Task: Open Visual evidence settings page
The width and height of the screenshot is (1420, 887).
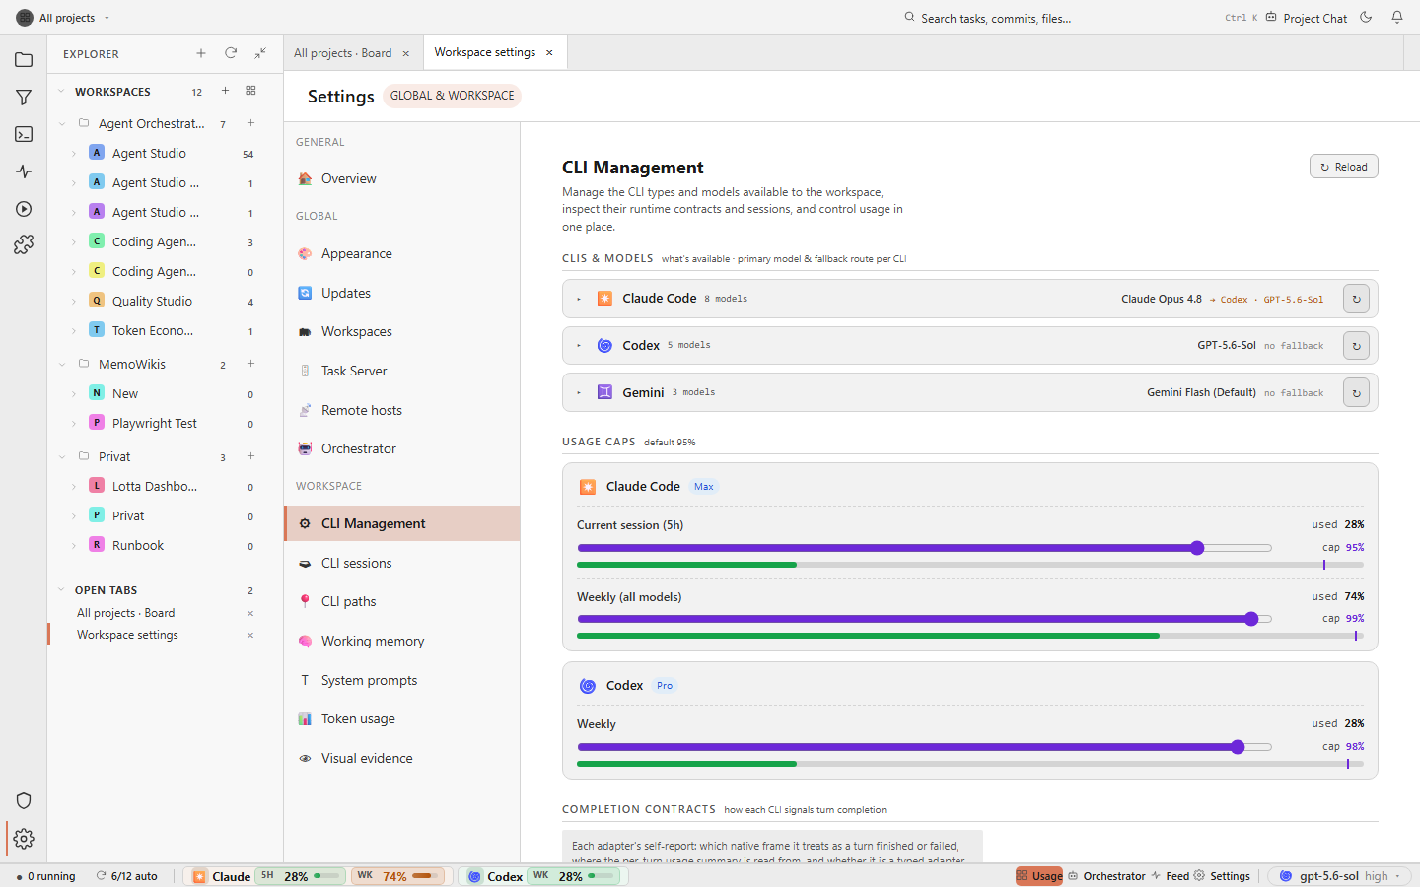Action: point(402,758)
